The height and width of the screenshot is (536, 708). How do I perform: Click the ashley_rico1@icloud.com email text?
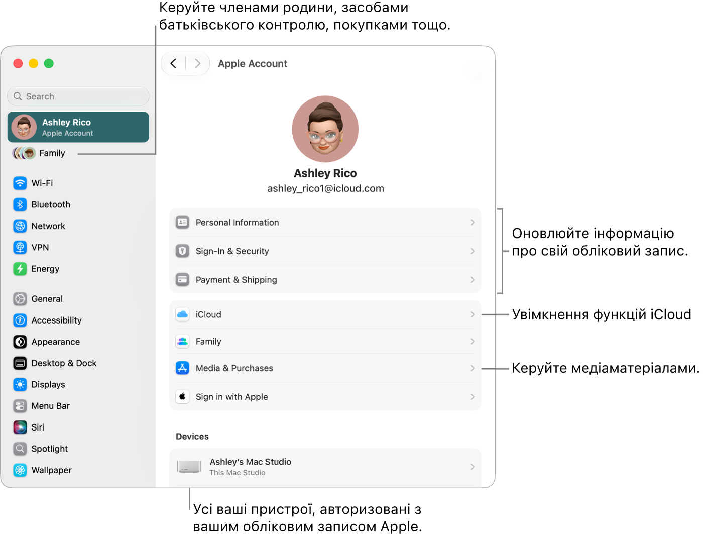pos(325,188)
